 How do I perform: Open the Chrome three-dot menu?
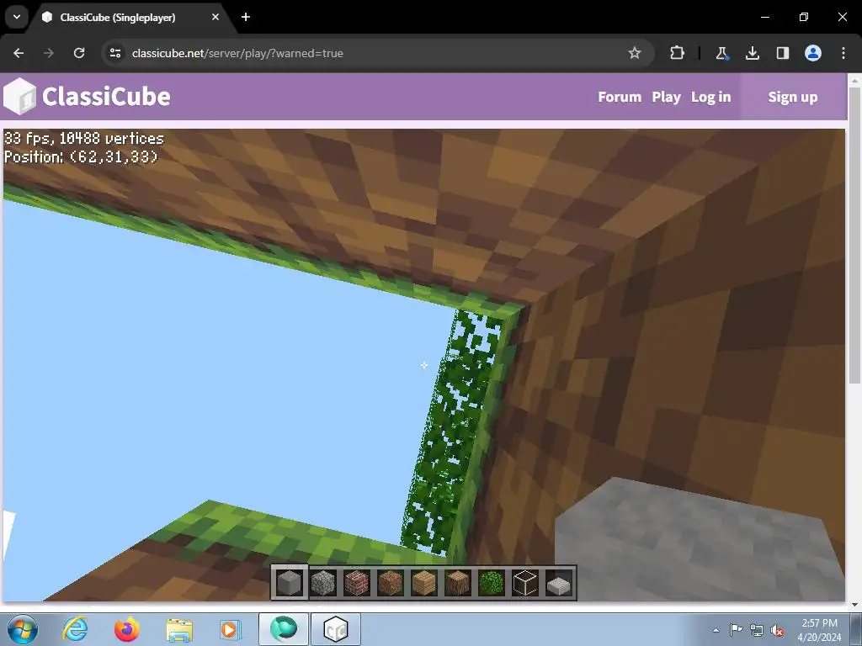click(x=843, y=53)
